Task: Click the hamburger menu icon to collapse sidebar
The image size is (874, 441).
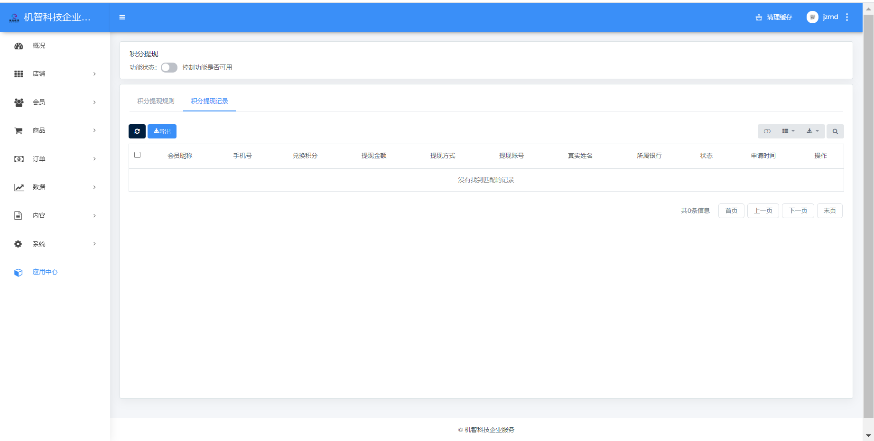Action: pos(122,17)
